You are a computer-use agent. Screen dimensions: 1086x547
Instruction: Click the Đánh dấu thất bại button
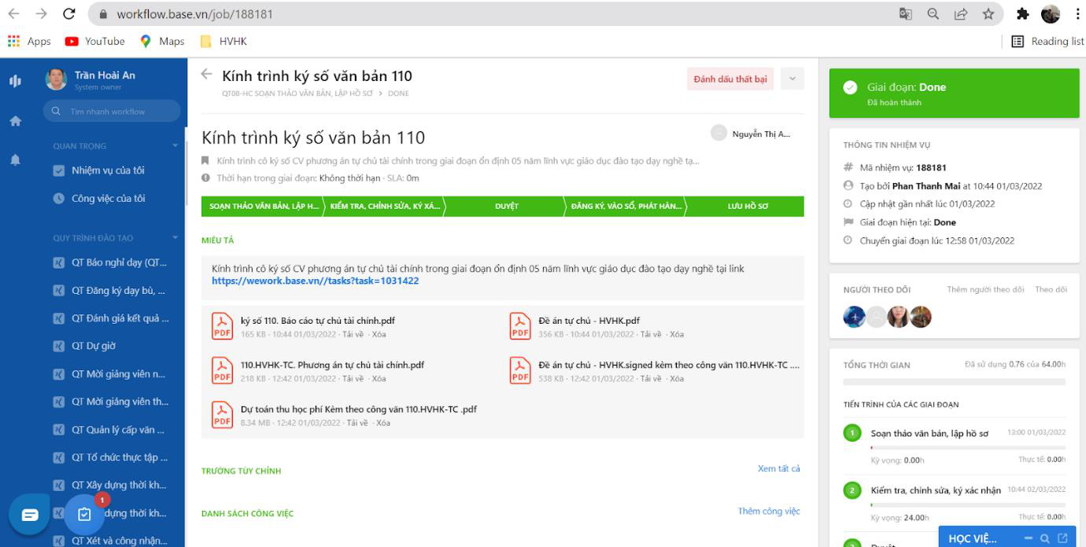(730, 79)
